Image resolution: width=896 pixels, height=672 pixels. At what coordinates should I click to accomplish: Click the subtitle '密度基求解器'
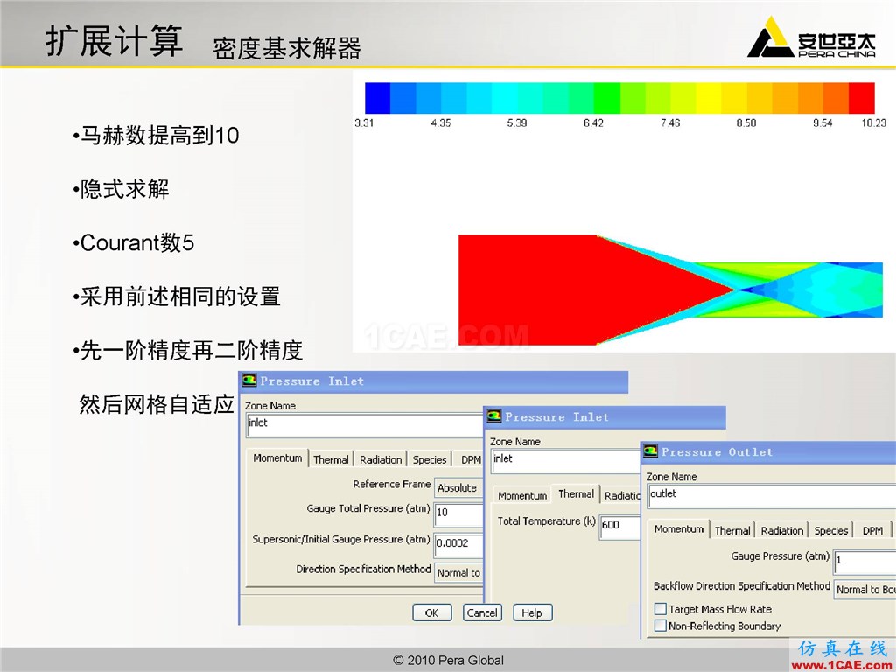pos(287,49)
